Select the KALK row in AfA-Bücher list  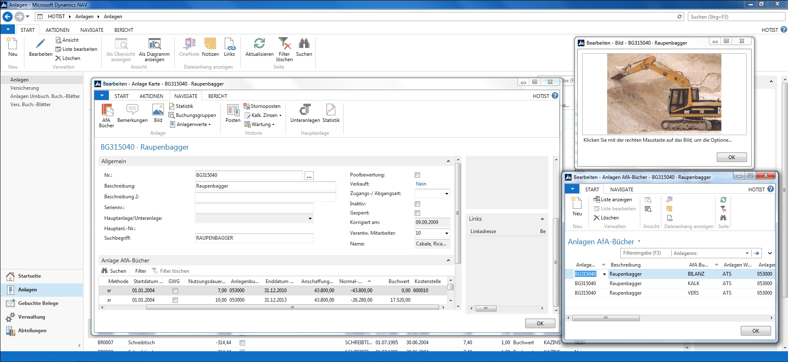pyautogui.click(x=670, y=283)
